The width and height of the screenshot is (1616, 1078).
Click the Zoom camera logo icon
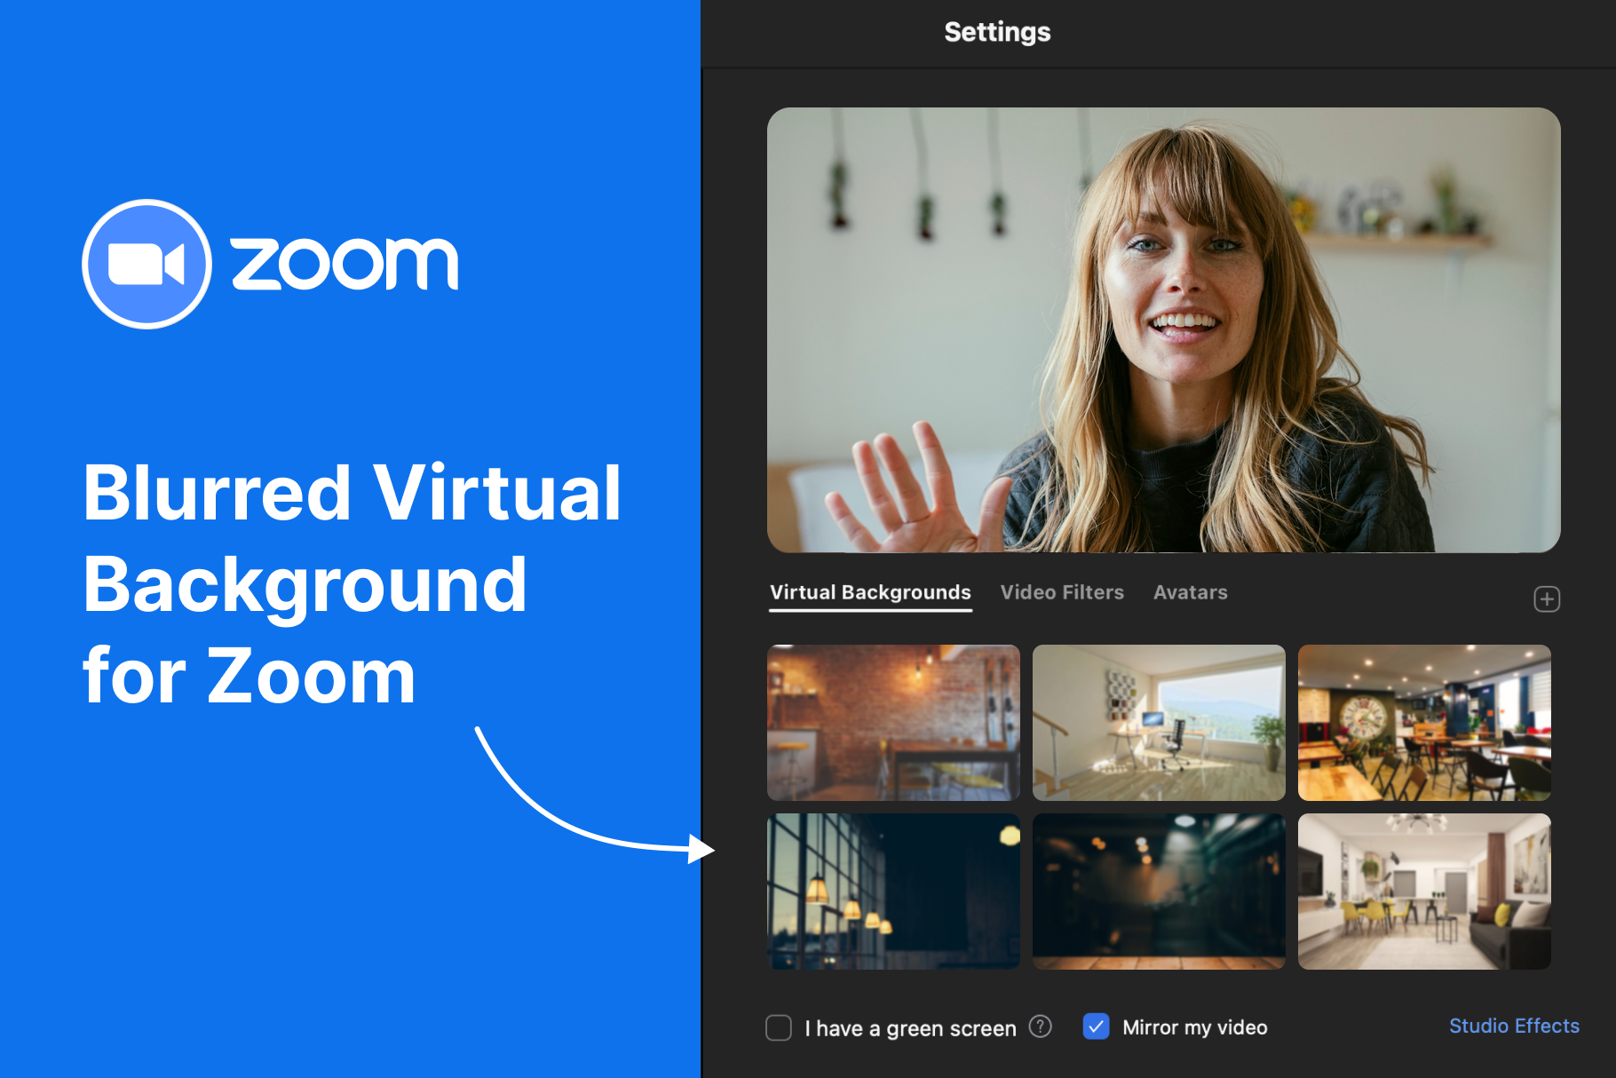click(x=147, y=263)
